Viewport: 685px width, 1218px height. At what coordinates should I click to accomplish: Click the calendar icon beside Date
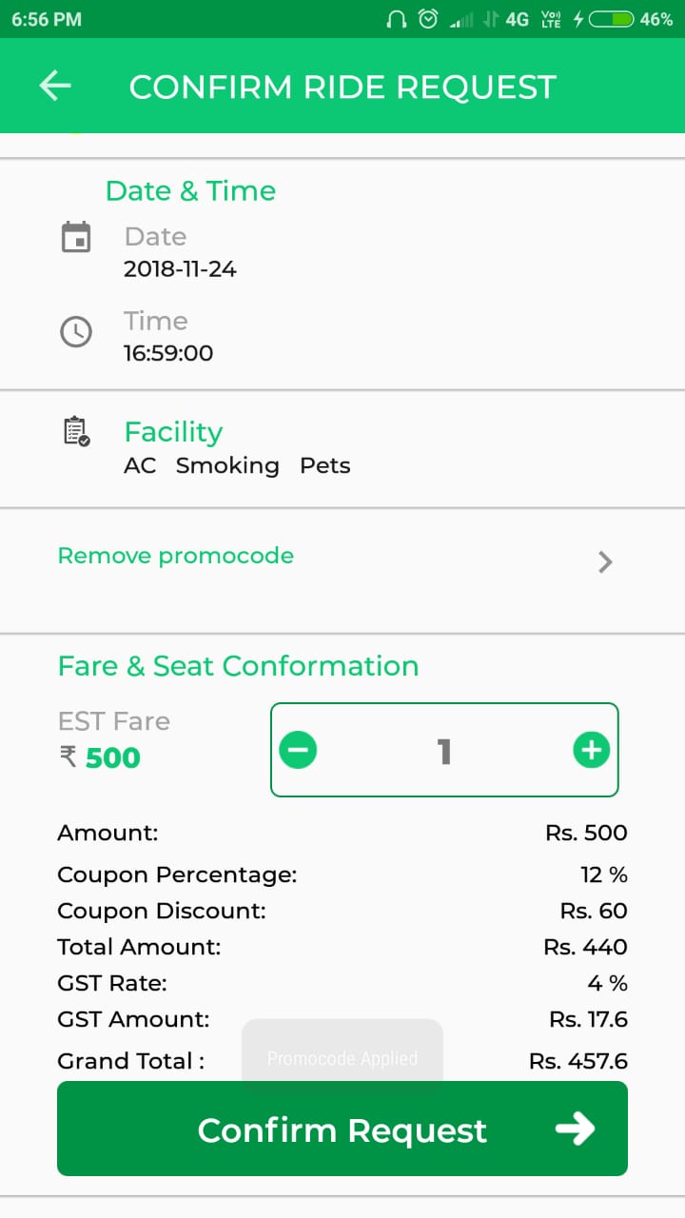pyautogui.click(x=76, y=237)
